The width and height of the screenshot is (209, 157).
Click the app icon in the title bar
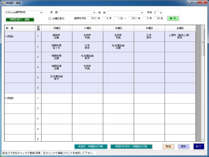(x=3, y=2)
